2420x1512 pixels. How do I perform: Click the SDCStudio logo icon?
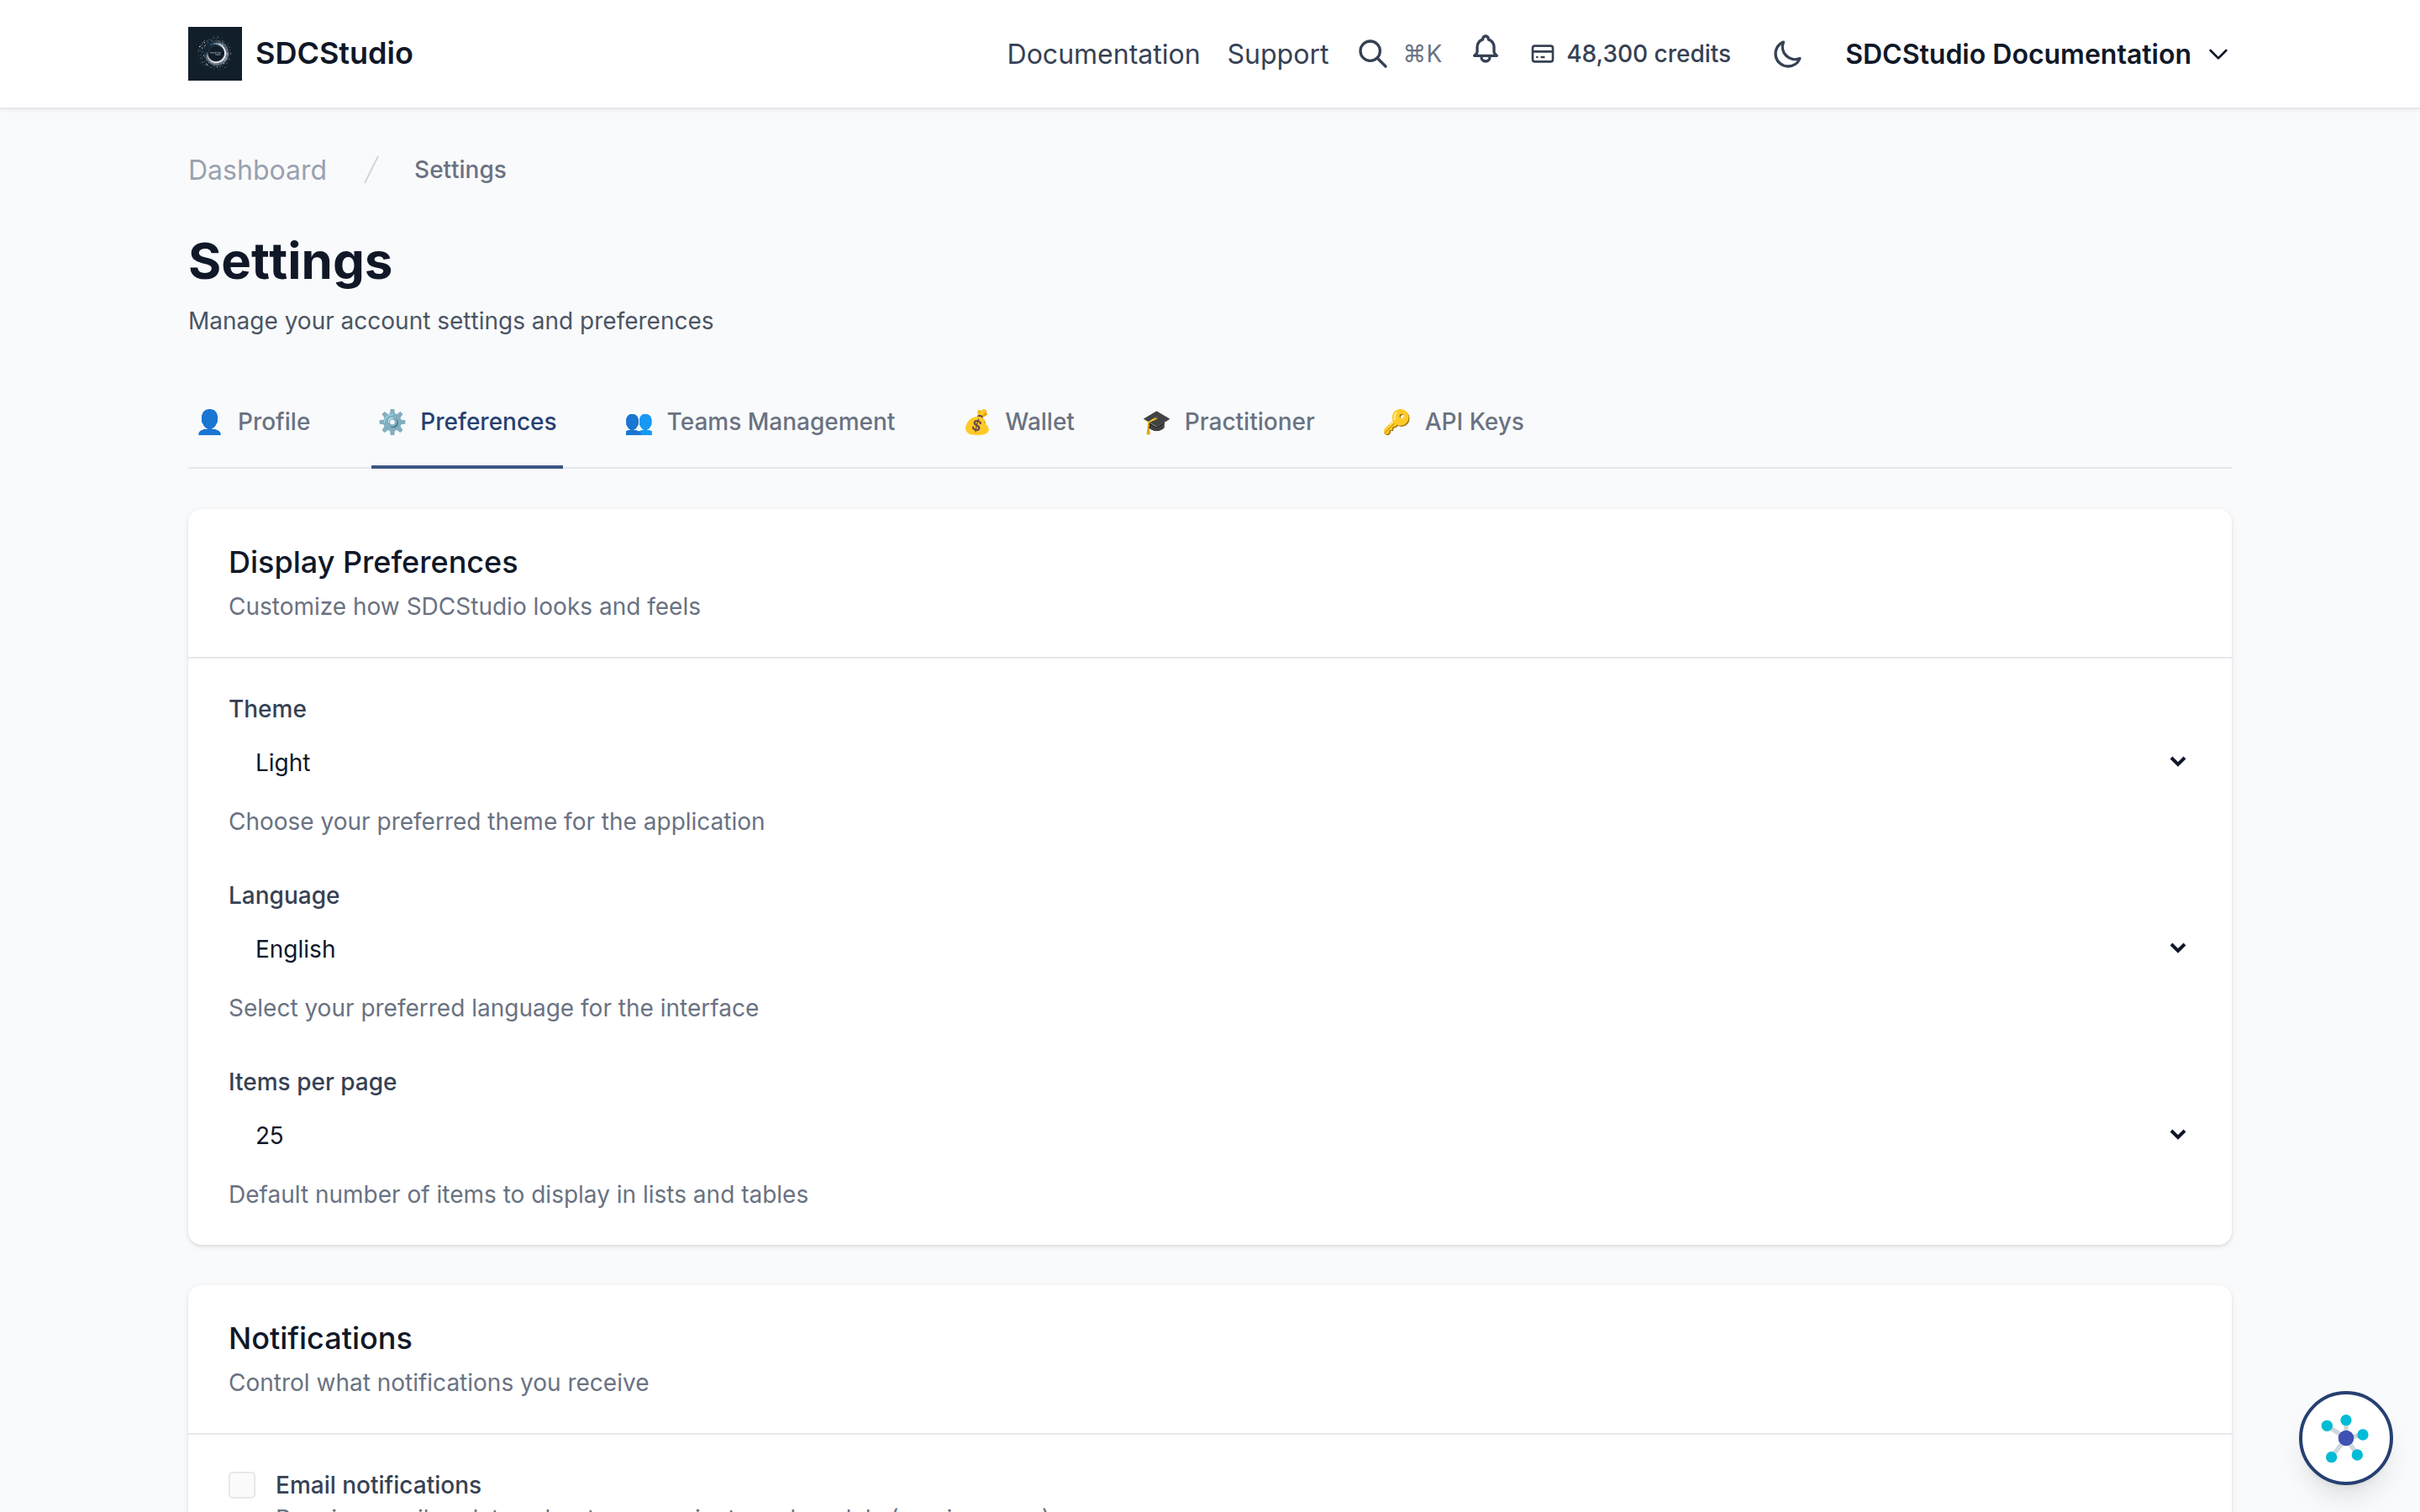pos(215,53)
